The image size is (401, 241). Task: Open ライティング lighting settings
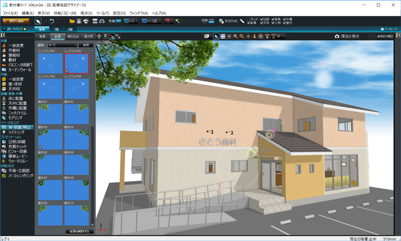16,132
